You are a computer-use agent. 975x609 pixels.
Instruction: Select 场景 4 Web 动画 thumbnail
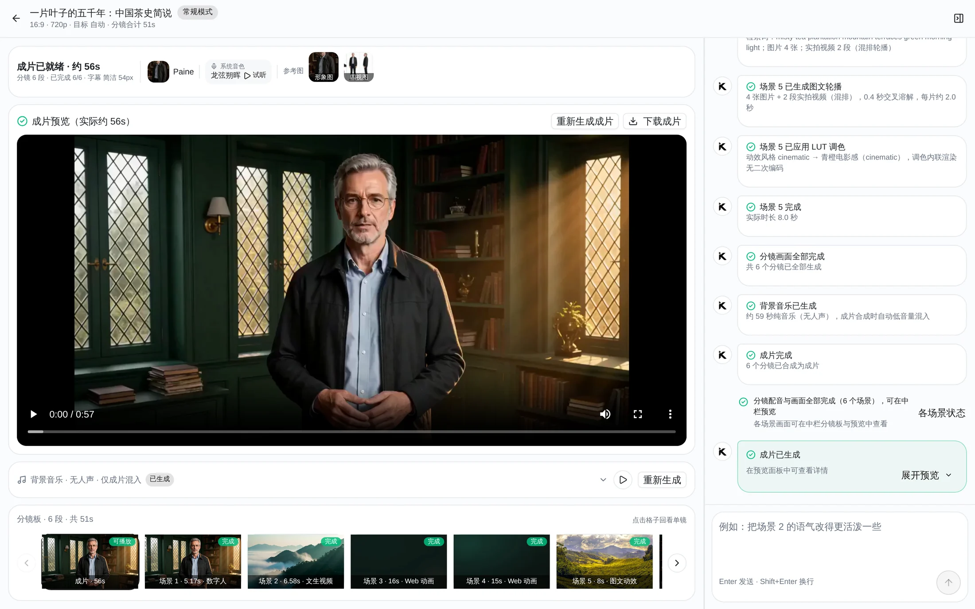coord(501,562)
